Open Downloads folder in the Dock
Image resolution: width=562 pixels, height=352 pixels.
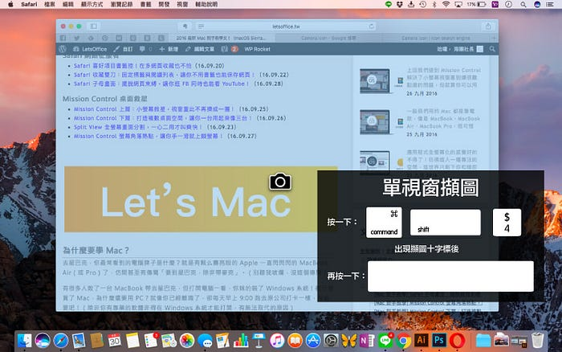[483, 340]
